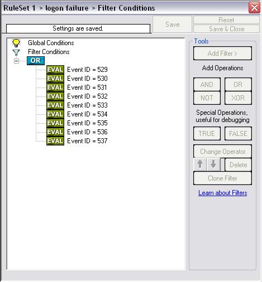Move filter up with up arrow

pos(200,164)
